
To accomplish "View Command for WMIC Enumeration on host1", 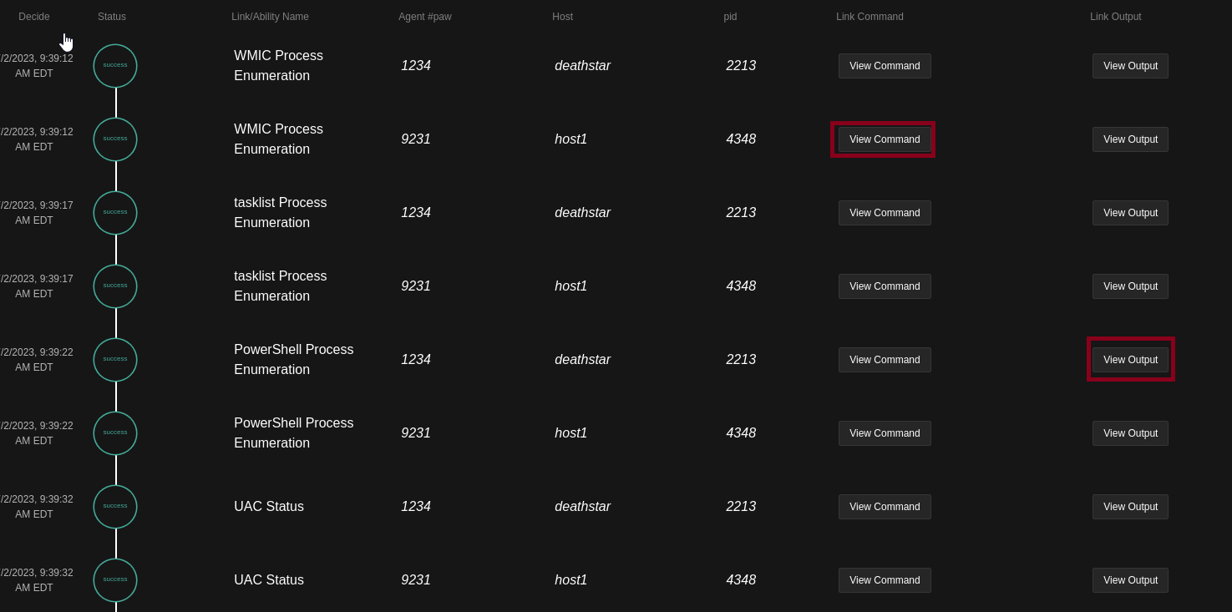I will point(885,139).
